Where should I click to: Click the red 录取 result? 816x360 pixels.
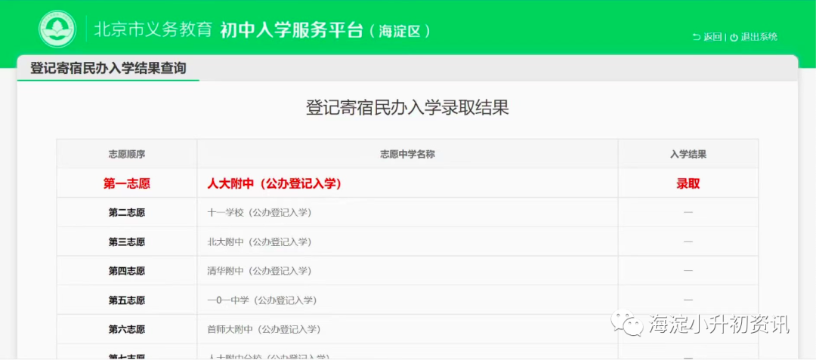tap(688, 183)
